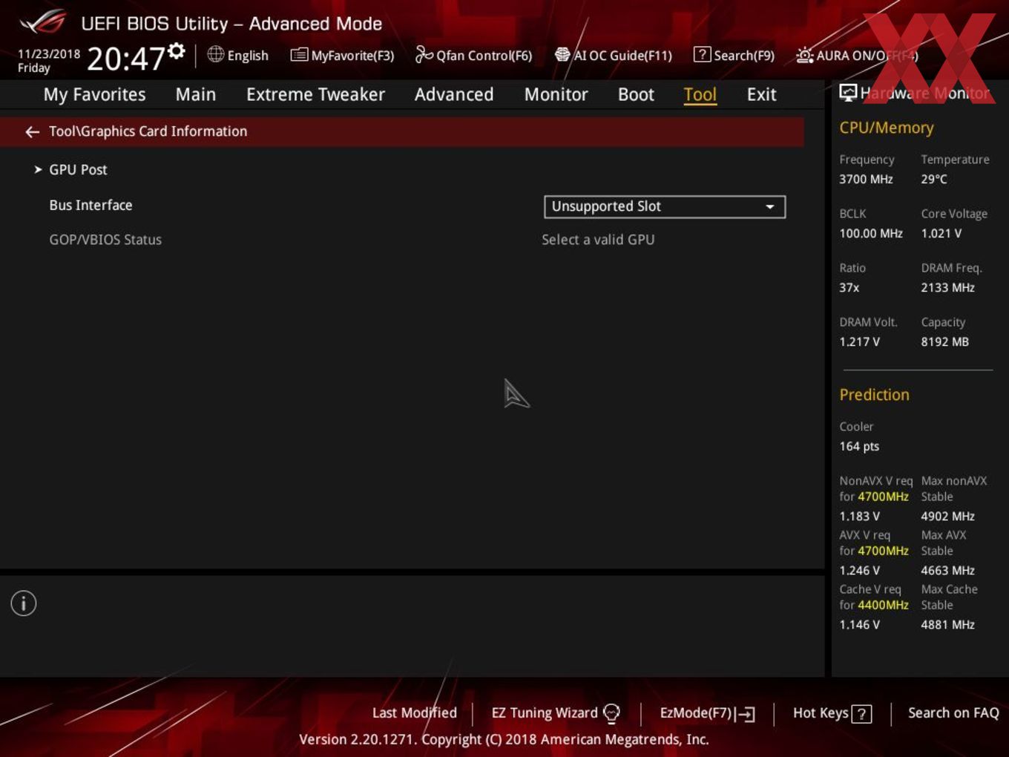Screen dimensions: 1009x757
Task: Click the 1.021 V core voltage value
Action: 941,233
